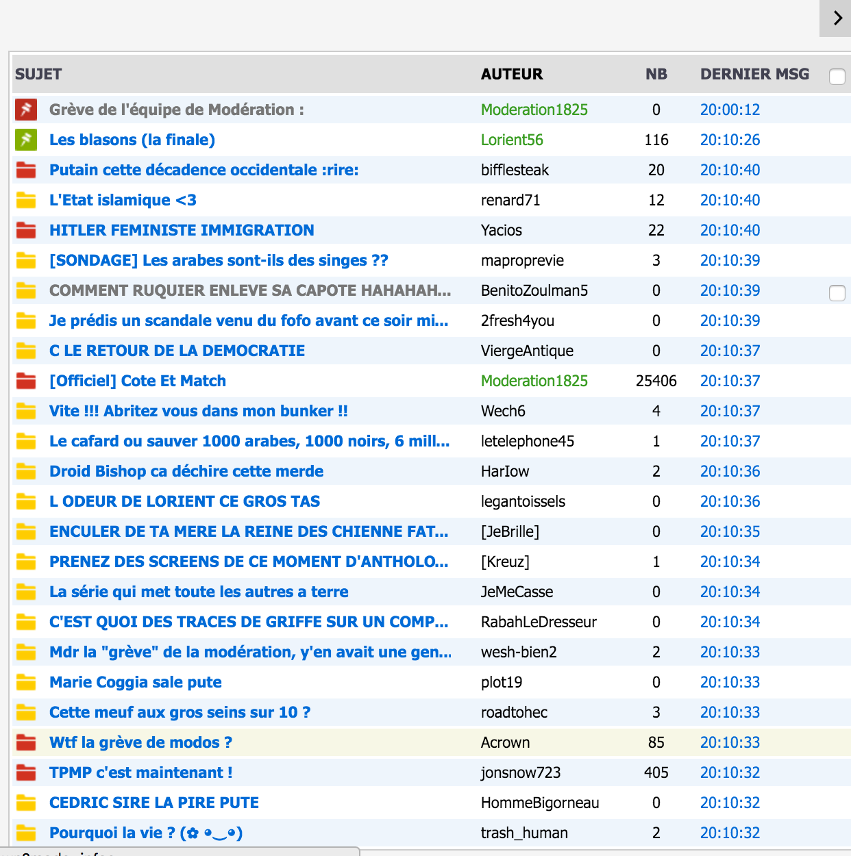This screenshot has height=856, width=851.
Task: Click the 20:00:12 timestamp of the Grève topic
Action: click(730, 110)
